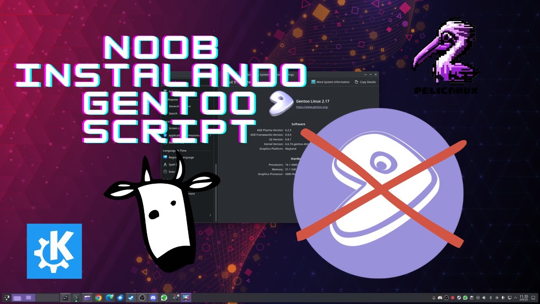Click OBS icon in system tray
The height and width of the screenshot is (304, 540).
point(446,298)
